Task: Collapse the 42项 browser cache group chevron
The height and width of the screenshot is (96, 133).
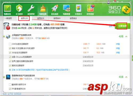Action: 126,37
